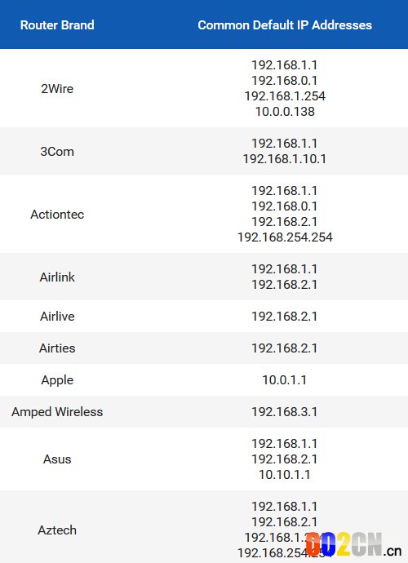This screenshot has height=563, width=408.
Task: Click Asus 10.10.1.1 address
Action: pos(285,475)
